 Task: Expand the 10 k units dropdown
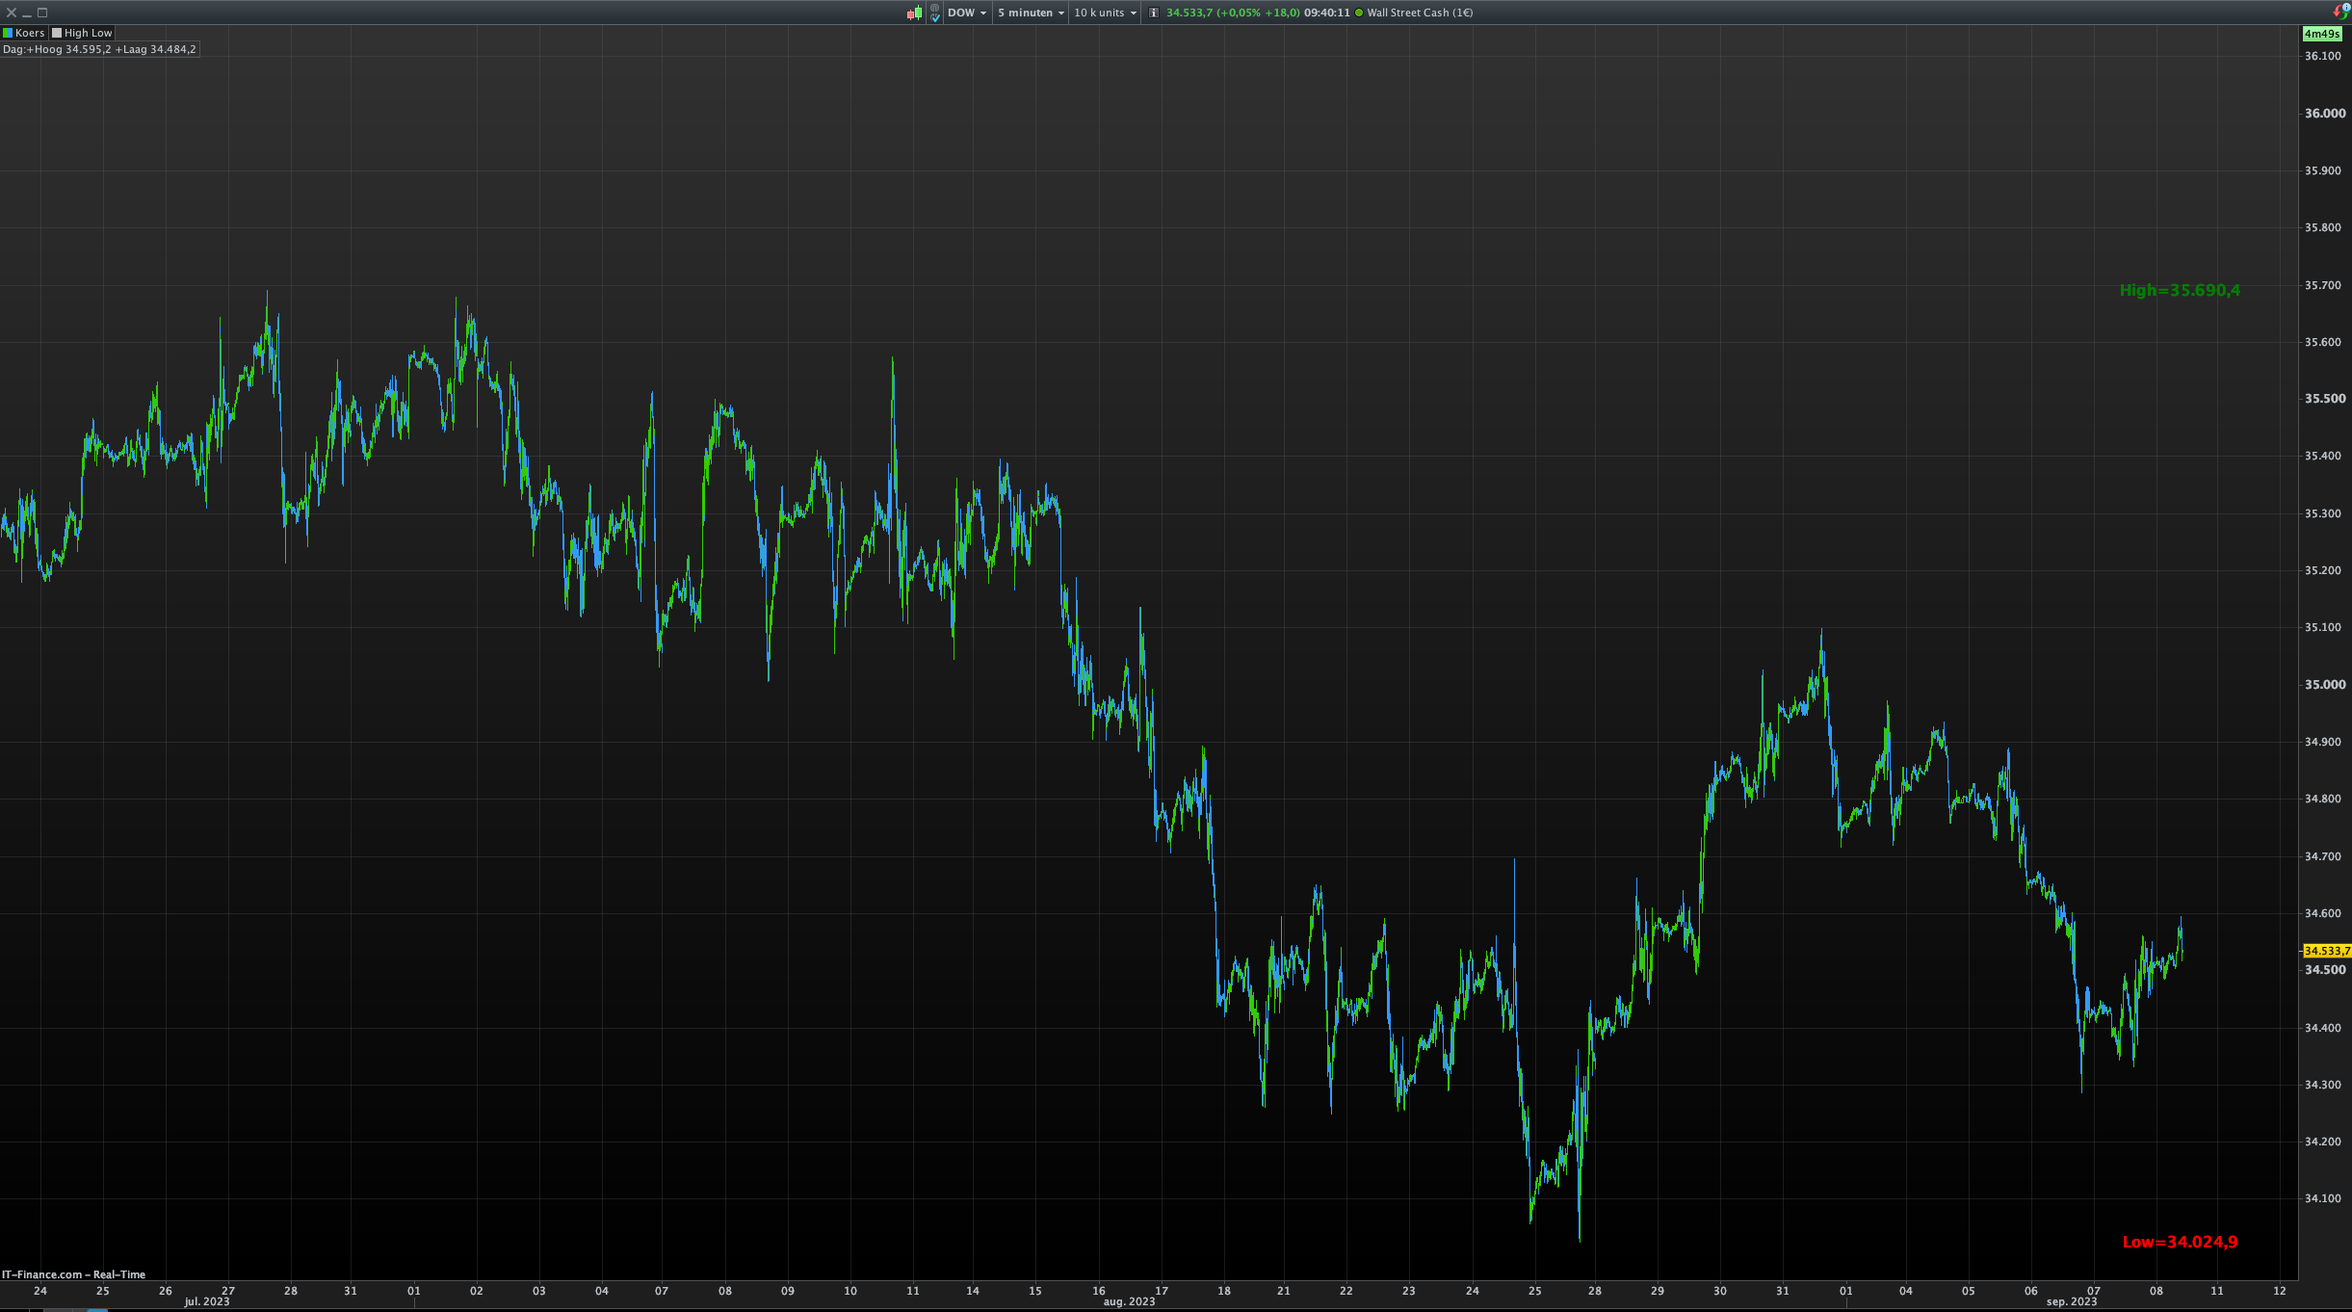[1105, 13]
